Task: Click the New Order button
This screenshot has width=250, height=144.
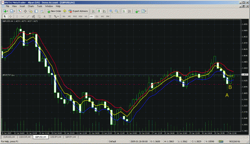Action: click(54, 11)
